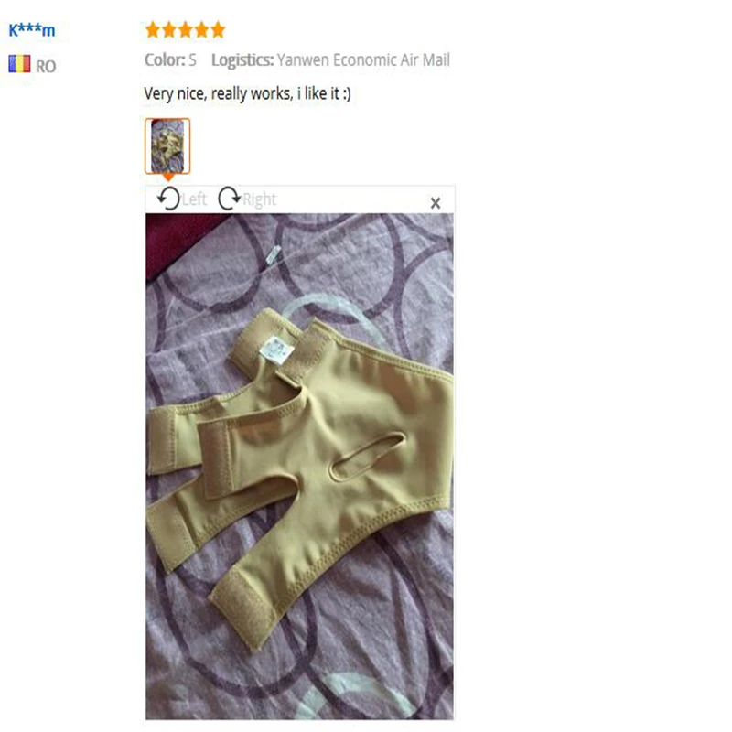Click the "Right" rotate label

coord(260,199)
